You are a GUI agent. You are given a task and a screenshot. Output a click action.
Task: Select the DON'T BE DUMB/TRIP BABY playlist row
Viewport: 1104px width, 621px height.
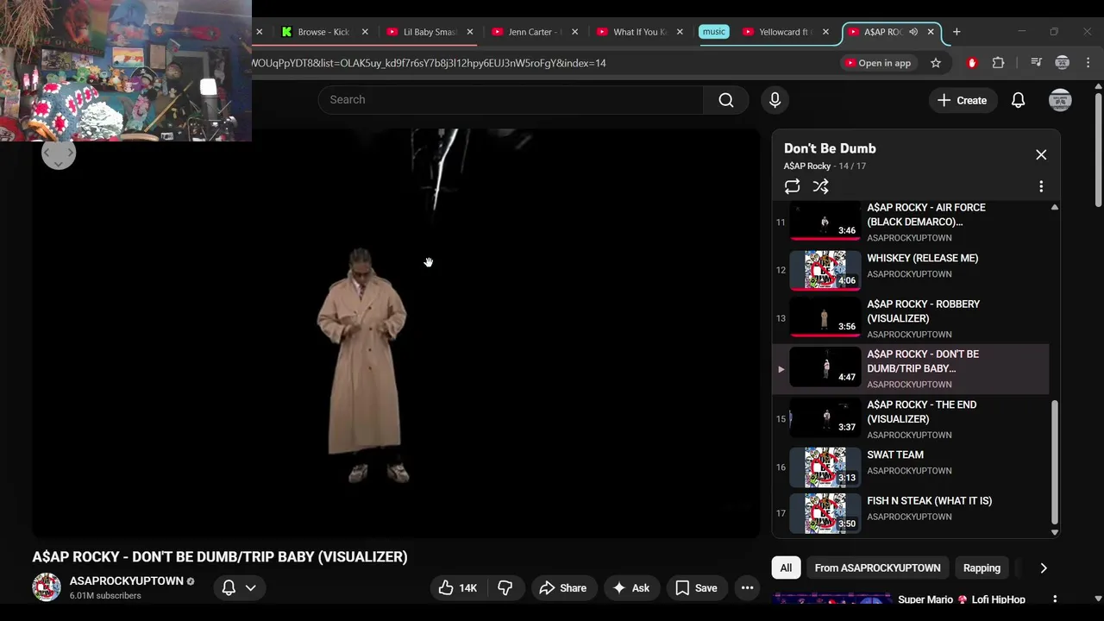click(910, 368)
